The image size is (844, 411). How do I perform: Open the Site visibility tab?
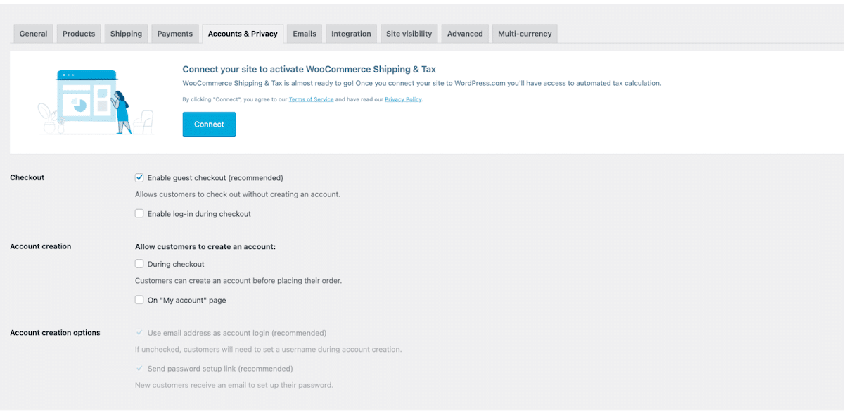click(x=409, y=34)
